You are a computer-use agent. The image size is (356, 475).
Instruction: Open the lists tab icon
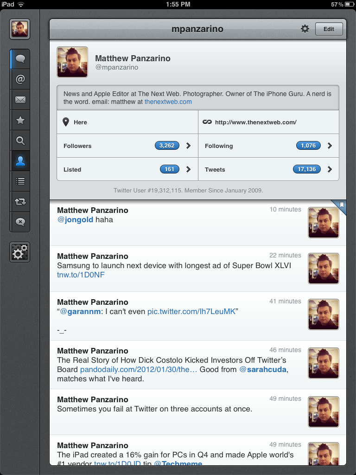(20, 181)
